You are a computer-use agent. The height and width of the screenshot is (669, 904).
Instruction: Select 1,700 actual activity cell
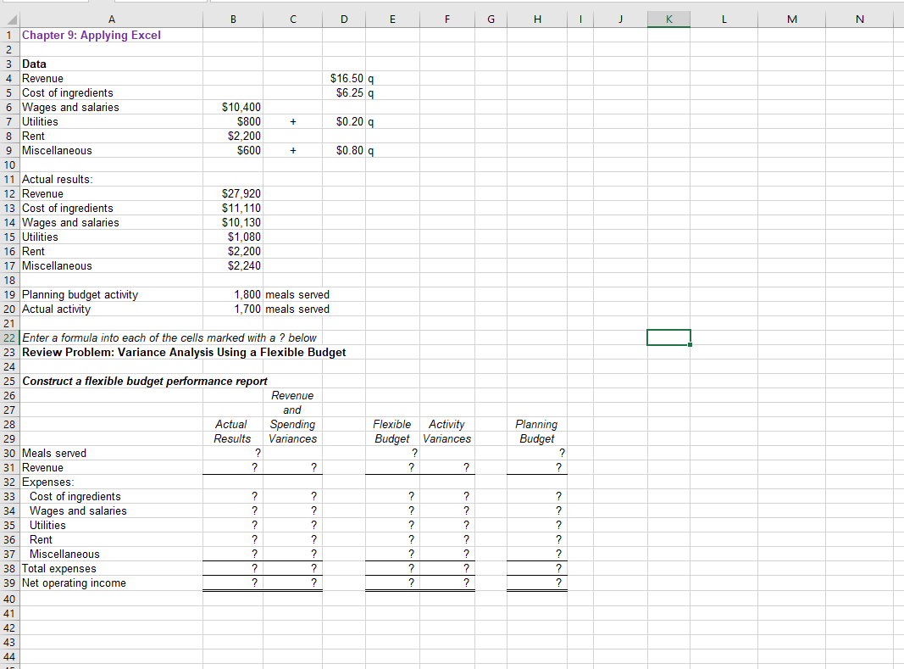[x=233, y=309]
